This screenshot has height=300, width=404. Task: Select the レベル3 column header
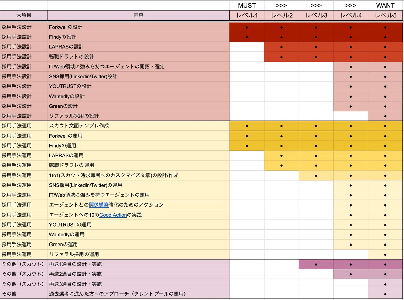[316, 15]
